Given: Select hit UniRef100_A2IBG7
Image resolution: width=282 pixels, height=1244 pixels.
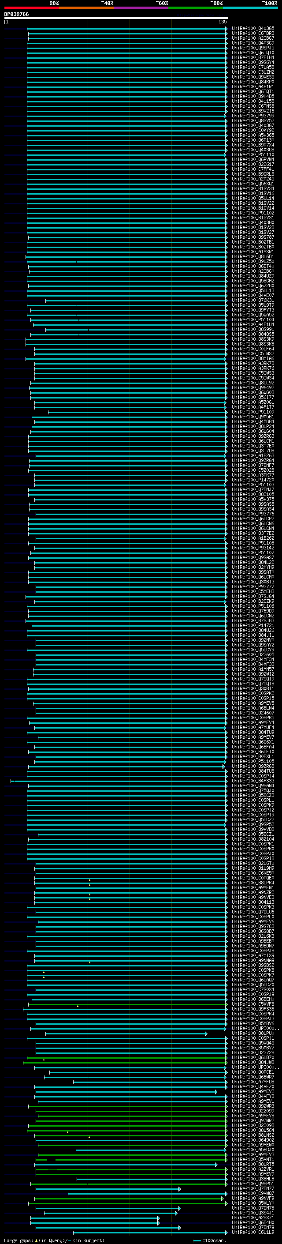Looking at the screenshot, I should [252, 38].
